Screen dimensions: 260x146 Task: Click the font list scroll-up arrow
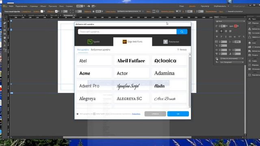point(190,54)
